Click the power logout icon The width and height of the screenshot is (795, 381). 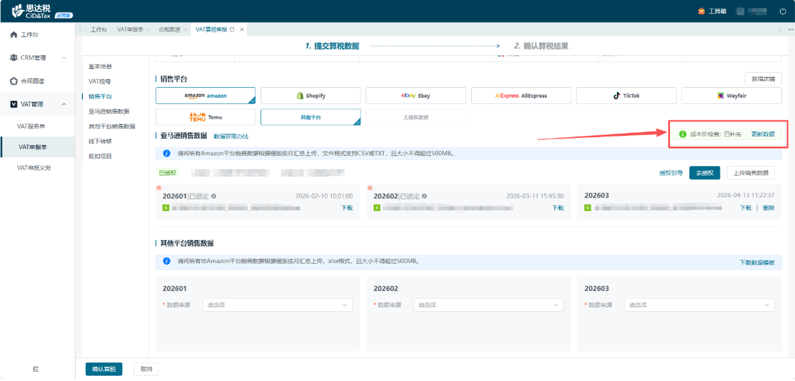coord(783,11)
